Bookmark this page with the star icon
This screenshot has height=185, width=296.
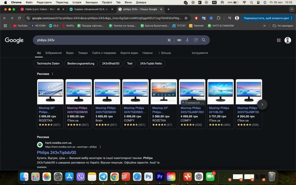point(186,18)
